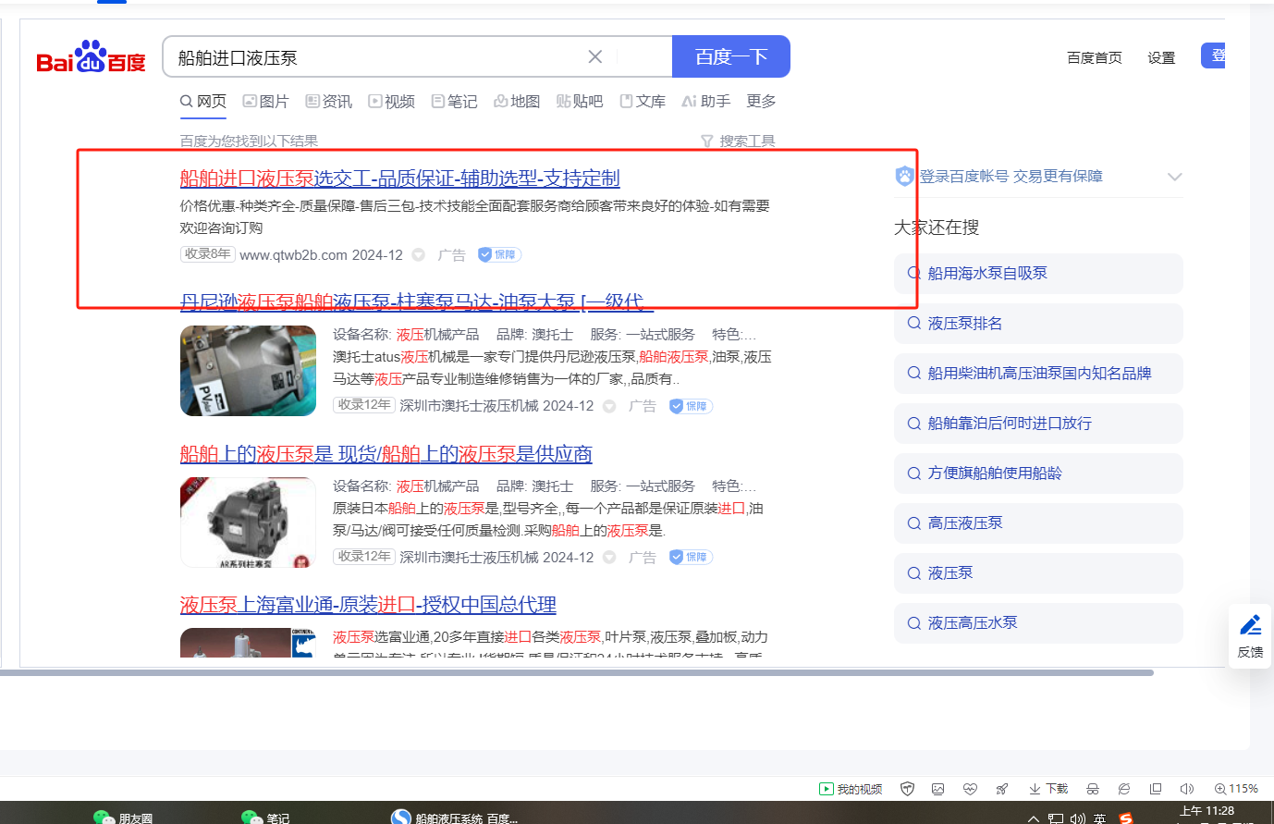The image size is (1274, 824).
Task: Click the incognito glasses status icon
Action: (x=1093, y=789)
